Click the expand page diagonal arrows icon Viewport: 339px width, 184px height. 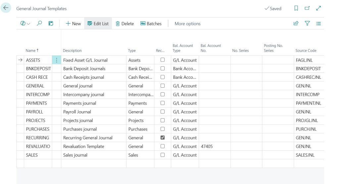pos(318,8)
